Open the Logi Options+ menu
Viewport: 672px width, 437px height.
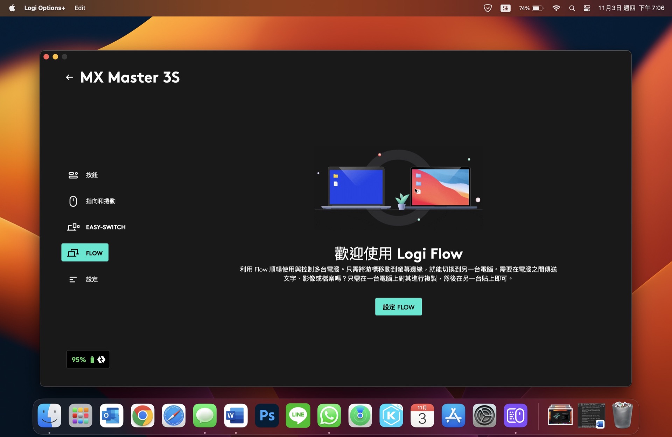click(x=44, y=8)
